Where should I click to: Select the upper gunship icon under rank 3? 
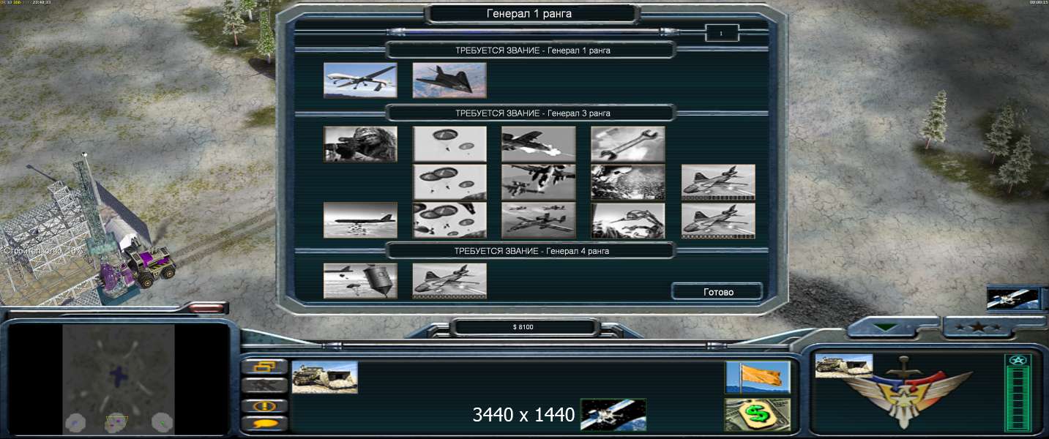click(718, 182)
